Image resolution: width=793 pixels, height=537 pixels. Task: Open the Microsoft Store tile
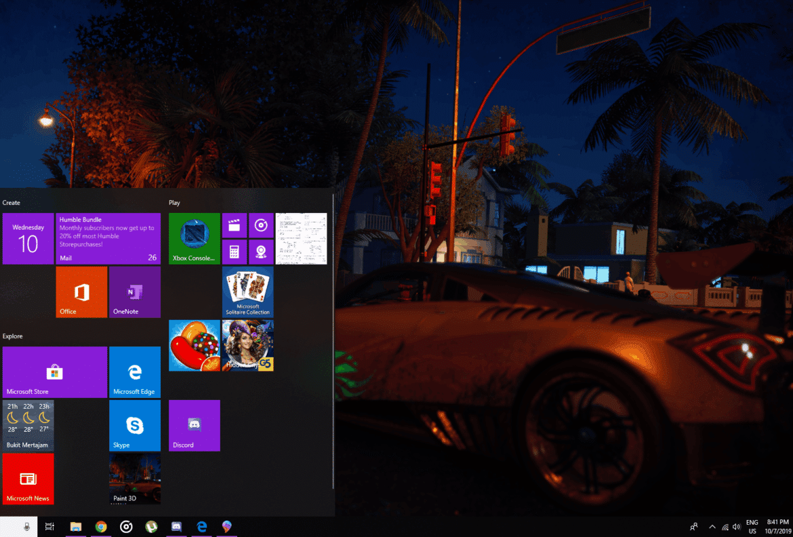click(x=54, y=372)
